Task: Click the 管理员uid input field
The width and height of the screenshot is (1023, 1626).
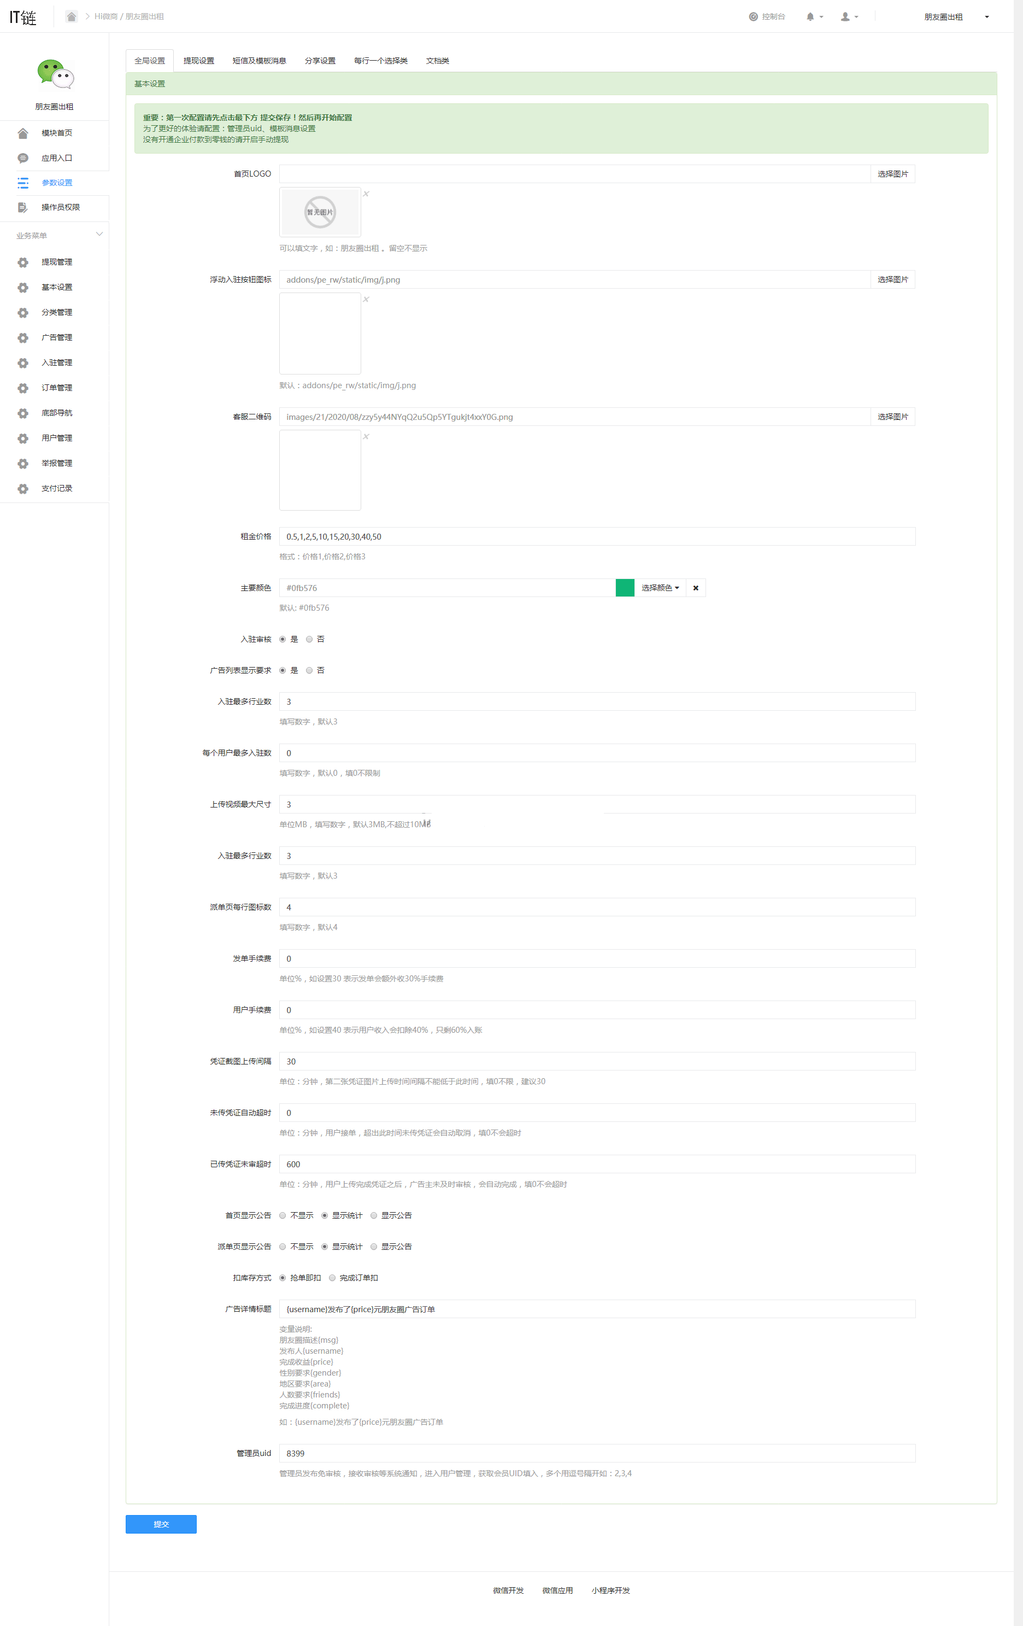Action: (x=597, y=1453)
